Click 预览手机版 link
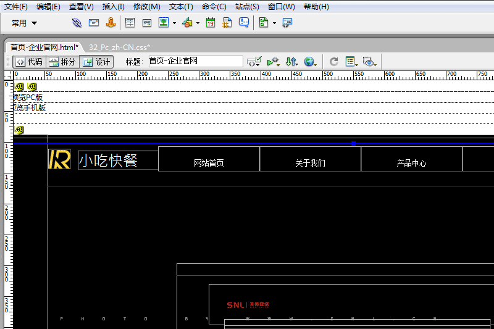Viewport: 494px width, 329px height. pos(30,107)
